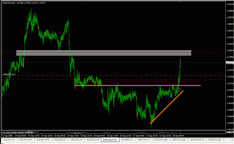Image resolution: width=234 pixels, height=144 pixels.
Task: Click the '16 Sep 22:45' time label
Action: 126,136
